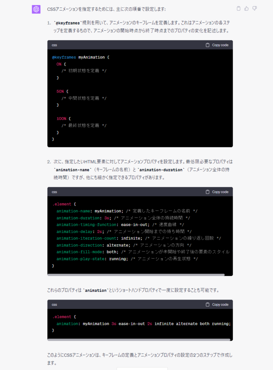Copy code from the animation-name properties block
The width and height of the screenshot is (273, 370).
[x=217, y=192]
